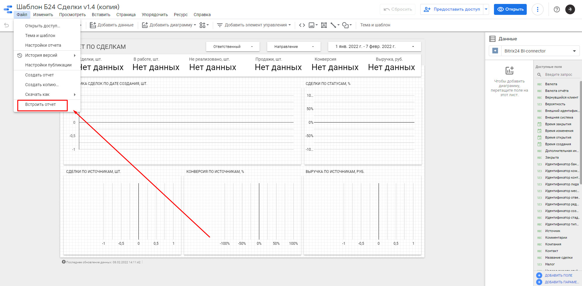Click ДОБАВИТЬ ПОЛЕ link

pyautogui.click(x=558, y=275)
